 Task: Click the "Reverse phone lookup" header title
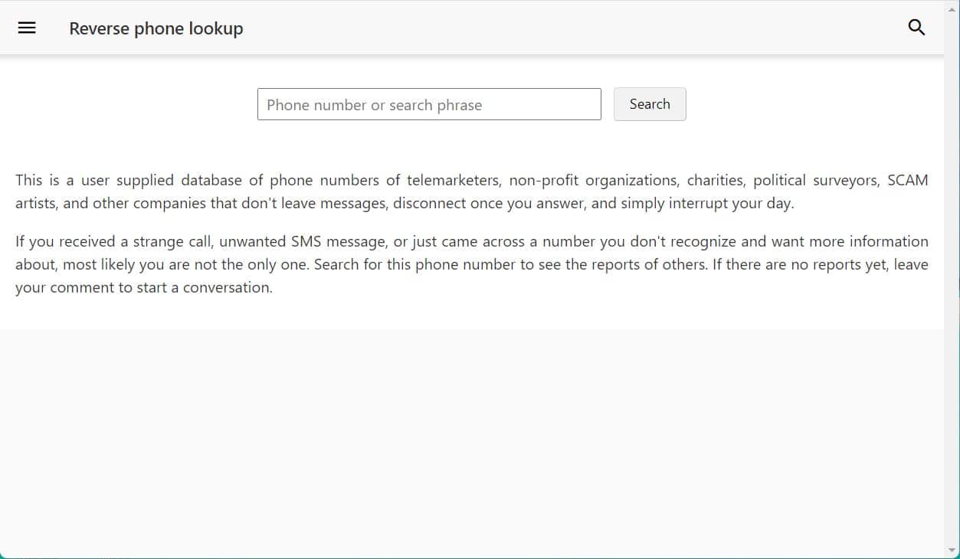tap(156, 28)
